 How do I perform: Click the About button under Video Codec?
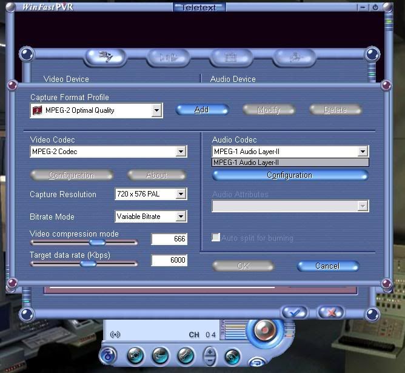tap(156, 175)
